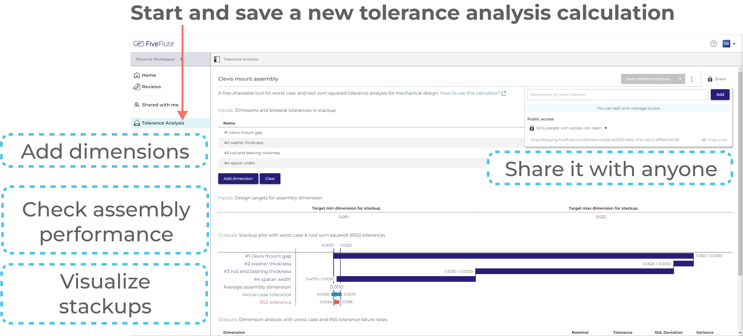Open the help question mark icon
The width and height of the screenshot is (743, 336).
tap(714, 44)
